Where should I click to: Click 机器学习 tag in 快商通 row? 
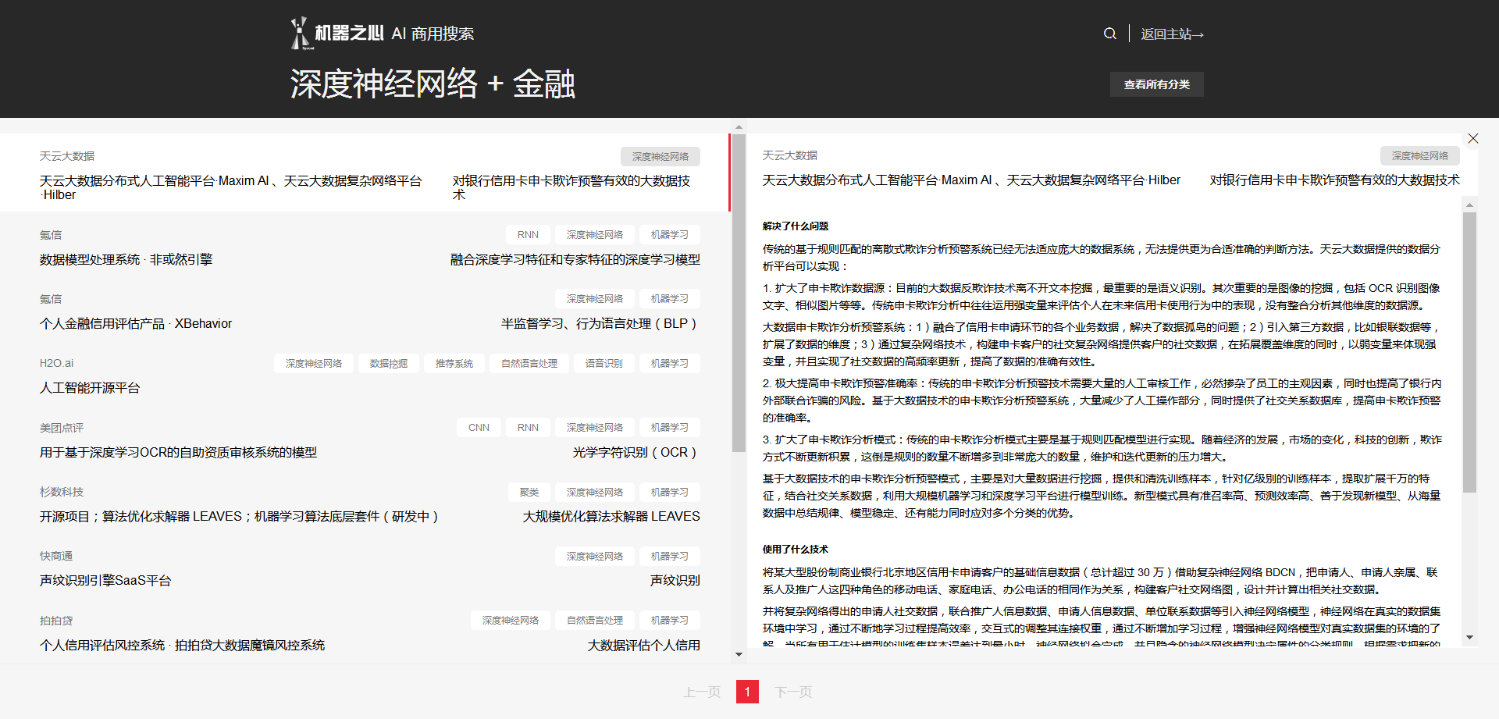pyautogui.click(x=670, y=556)
